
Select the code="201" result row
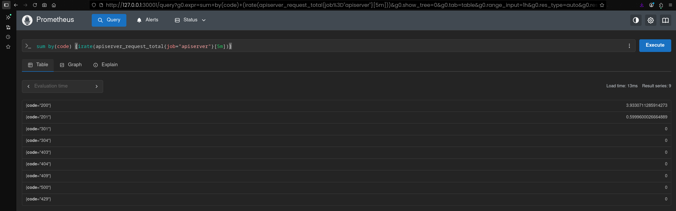[346, 117]
